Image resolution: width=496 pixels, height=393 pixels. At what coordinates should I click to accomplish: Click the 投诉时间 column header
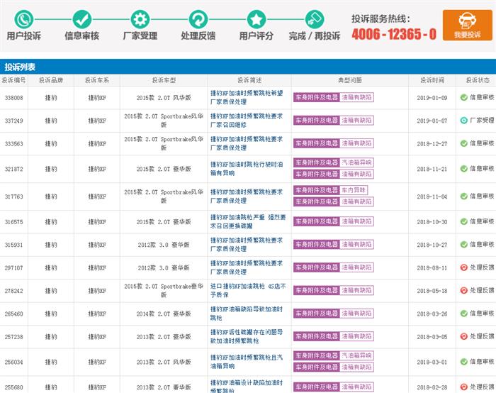click(432, 80)
